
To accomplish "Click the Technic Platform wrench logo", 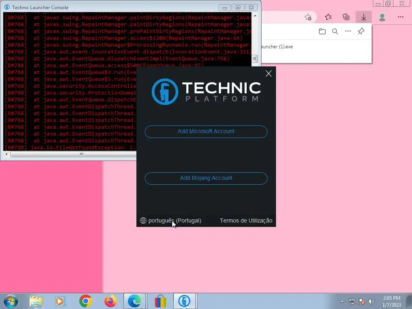I will point(165,92).
